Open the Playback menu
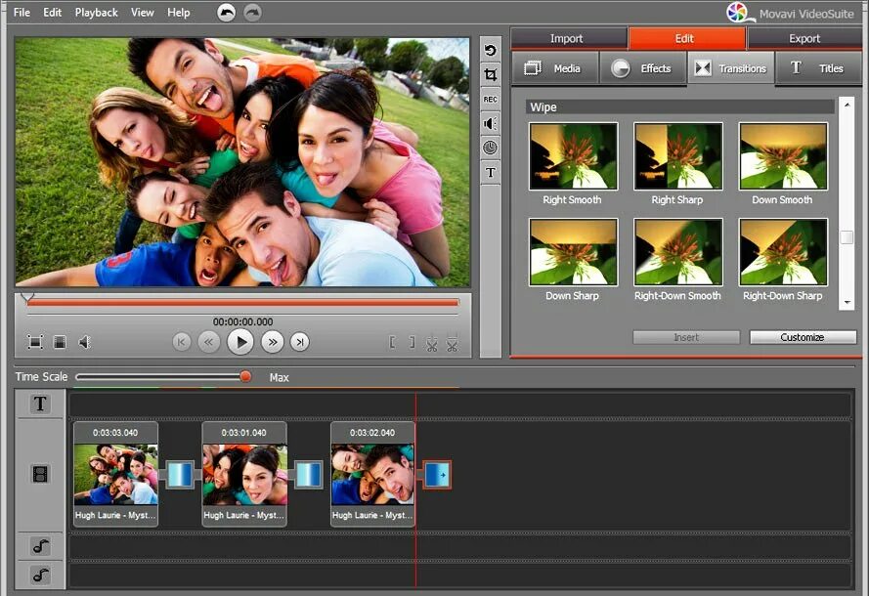The image size is (869, 596). point(97,12)
